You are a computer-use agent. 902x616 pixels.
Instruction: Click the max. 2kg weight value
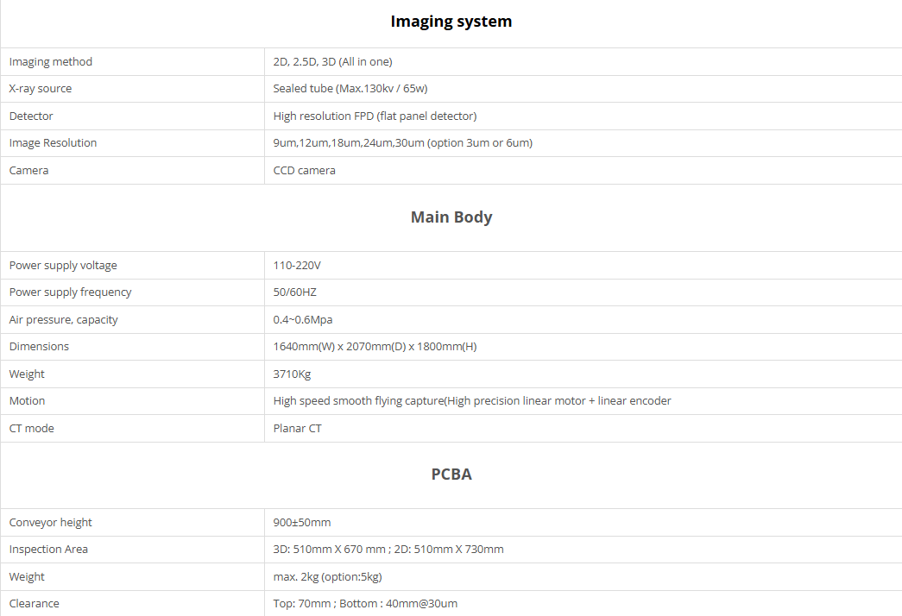pyautogui.click(x=327, y=577)
